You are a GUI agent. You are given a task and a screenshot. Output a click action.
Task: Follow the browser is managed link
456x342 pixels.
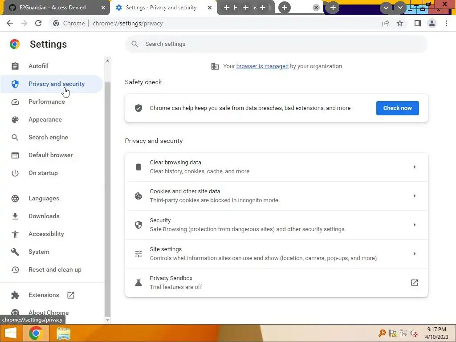point(262,66)
